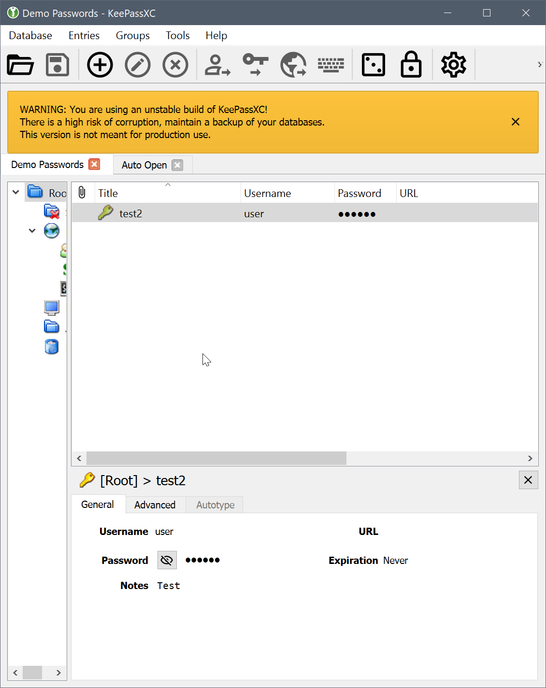Open the Database menu
The image size is (546, 688).
point(30,35)
